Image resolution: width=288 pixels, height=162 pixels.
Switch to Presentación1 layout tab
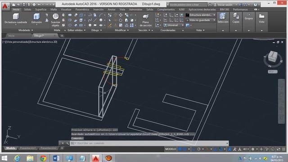(x=28, y=148)
